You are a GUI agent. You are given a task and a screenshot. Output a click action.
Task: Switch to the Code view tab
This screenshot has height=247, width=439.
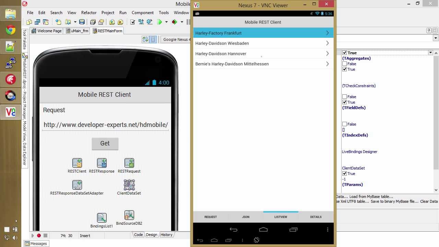(x=138, y=235)
